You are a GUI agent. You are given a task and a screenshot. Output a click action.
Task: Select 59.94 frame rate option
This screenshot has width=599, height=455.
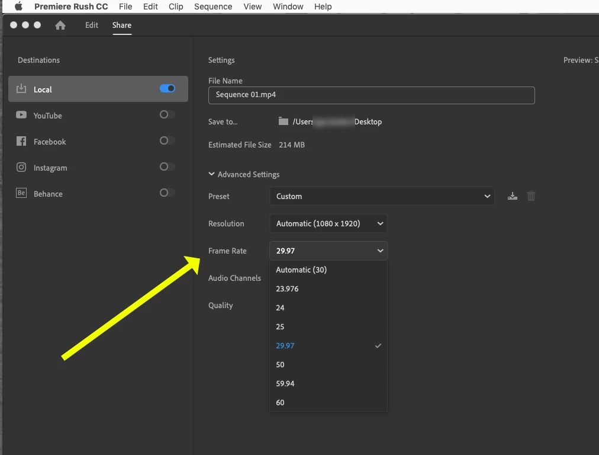click(329, 383)
